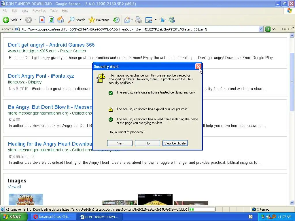
Task: Click yellow warning triangle beside expired certificate
Action: tap(111, 110)
